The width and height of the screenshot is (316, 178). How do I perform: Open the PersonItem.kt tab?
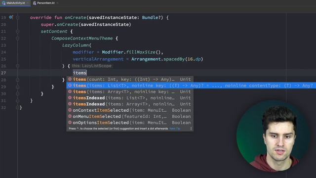click(45, 3)
